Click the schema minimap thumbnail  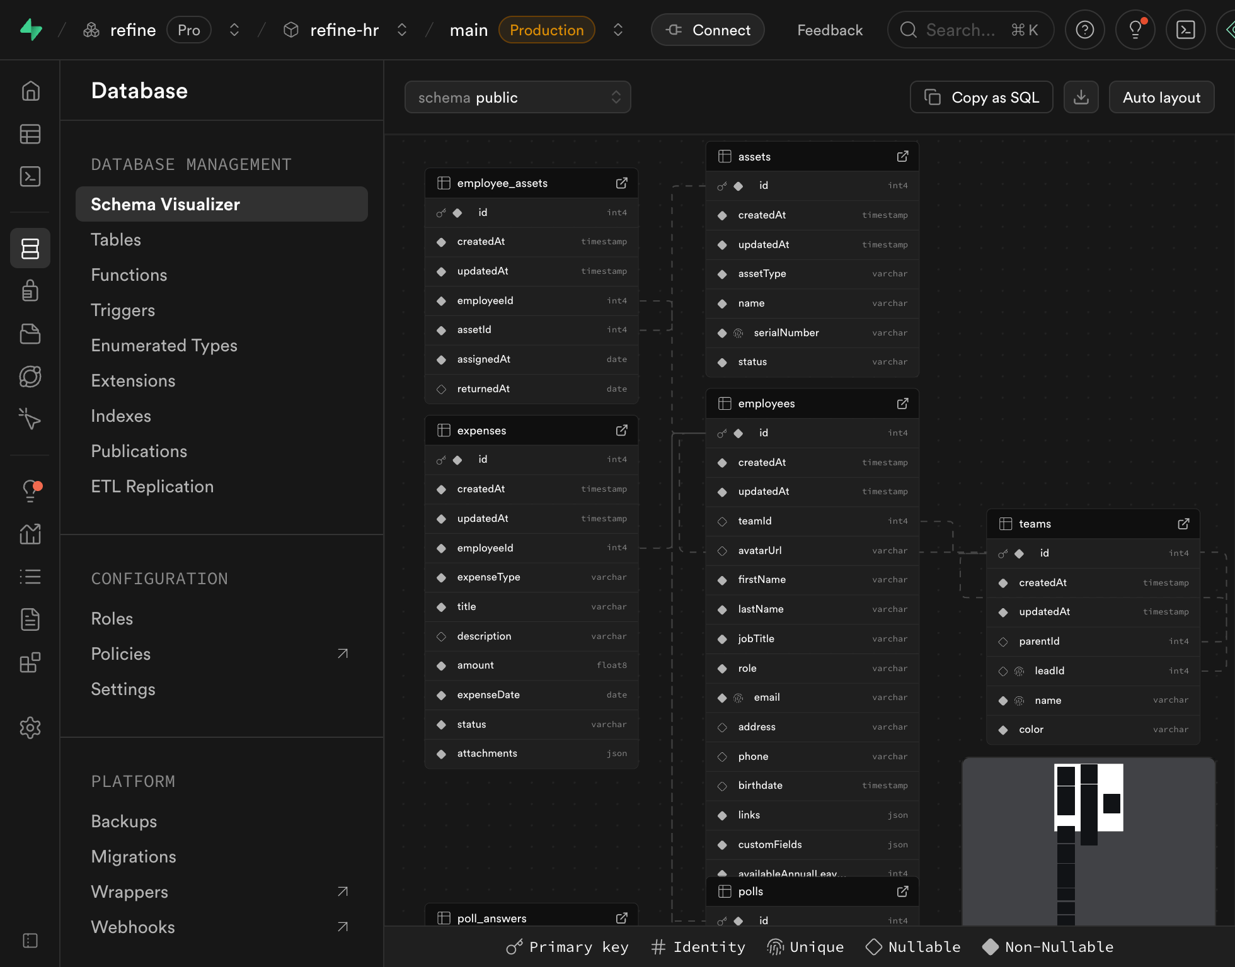coord(1088,841)
